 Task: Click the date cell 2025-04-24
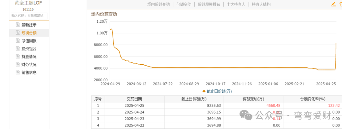[135, 112]
